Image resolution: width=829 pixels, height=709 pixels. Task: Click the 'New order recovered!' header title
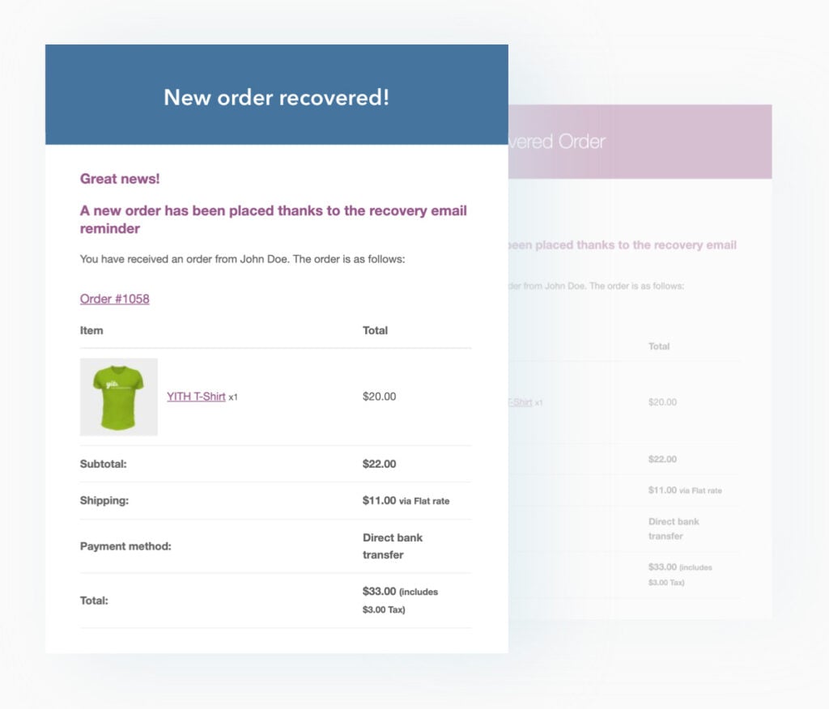click(x=276, y=97)
